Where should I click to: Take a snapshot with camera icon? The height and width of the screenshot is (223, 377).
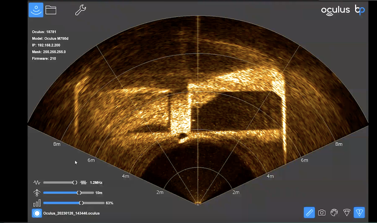[322, 212]
